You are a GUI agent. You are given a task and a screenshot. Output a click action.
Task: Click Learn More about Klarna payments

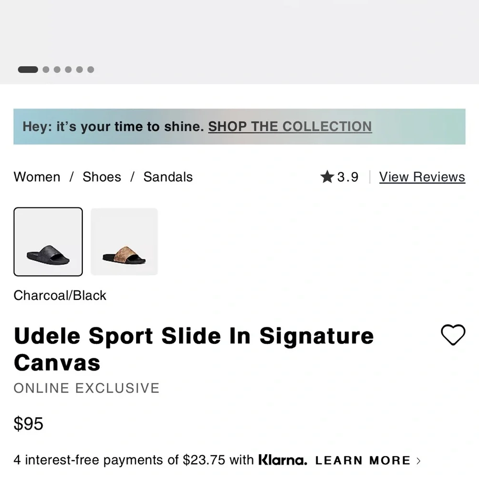363,460
